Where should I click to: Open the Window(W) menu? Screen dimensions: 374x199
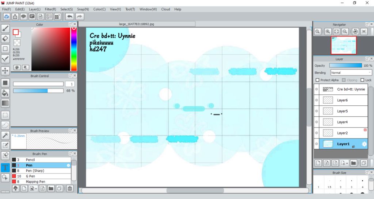tap(148, 9)
